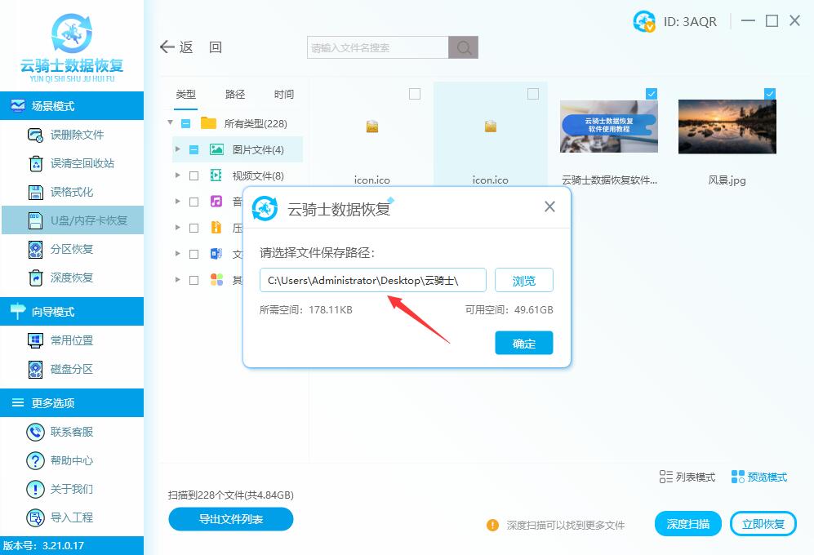Click the file save path field
The width and height of the screenshot is (814, 555).
(x=372, y=281)
